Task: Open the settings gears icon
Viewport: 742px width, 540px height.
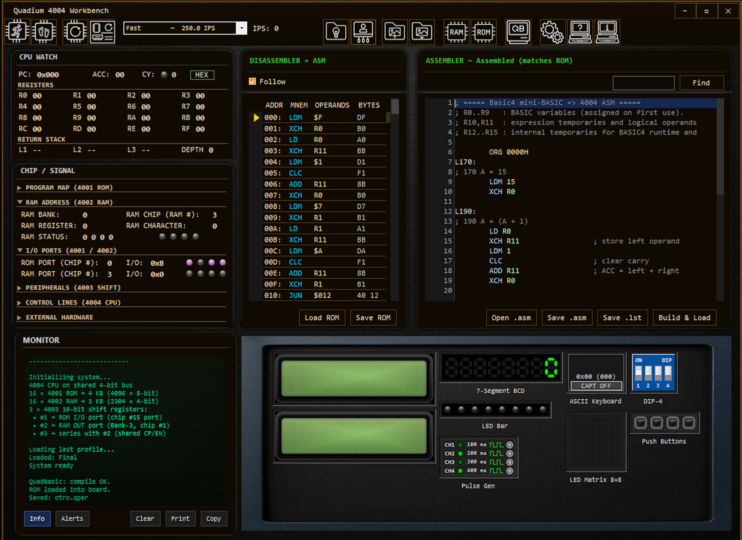Action: click(x=552, y=32)
